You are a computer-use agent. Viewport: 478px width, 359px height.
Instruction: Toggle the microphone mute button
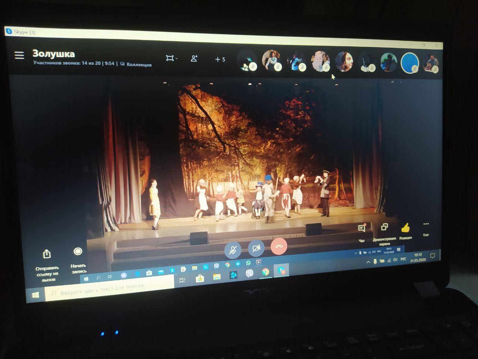(x=233, y=249)
